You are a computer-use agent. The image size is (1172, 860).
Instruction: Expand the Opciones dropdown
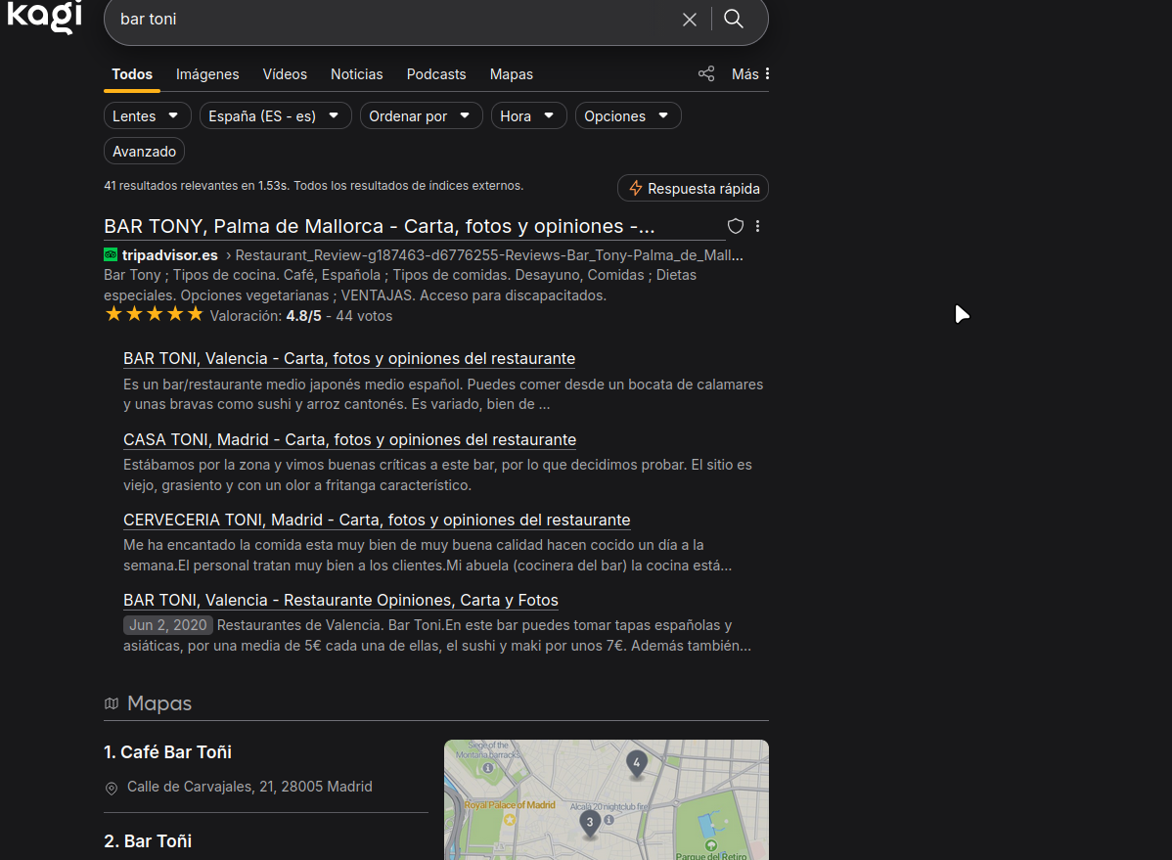628,115
